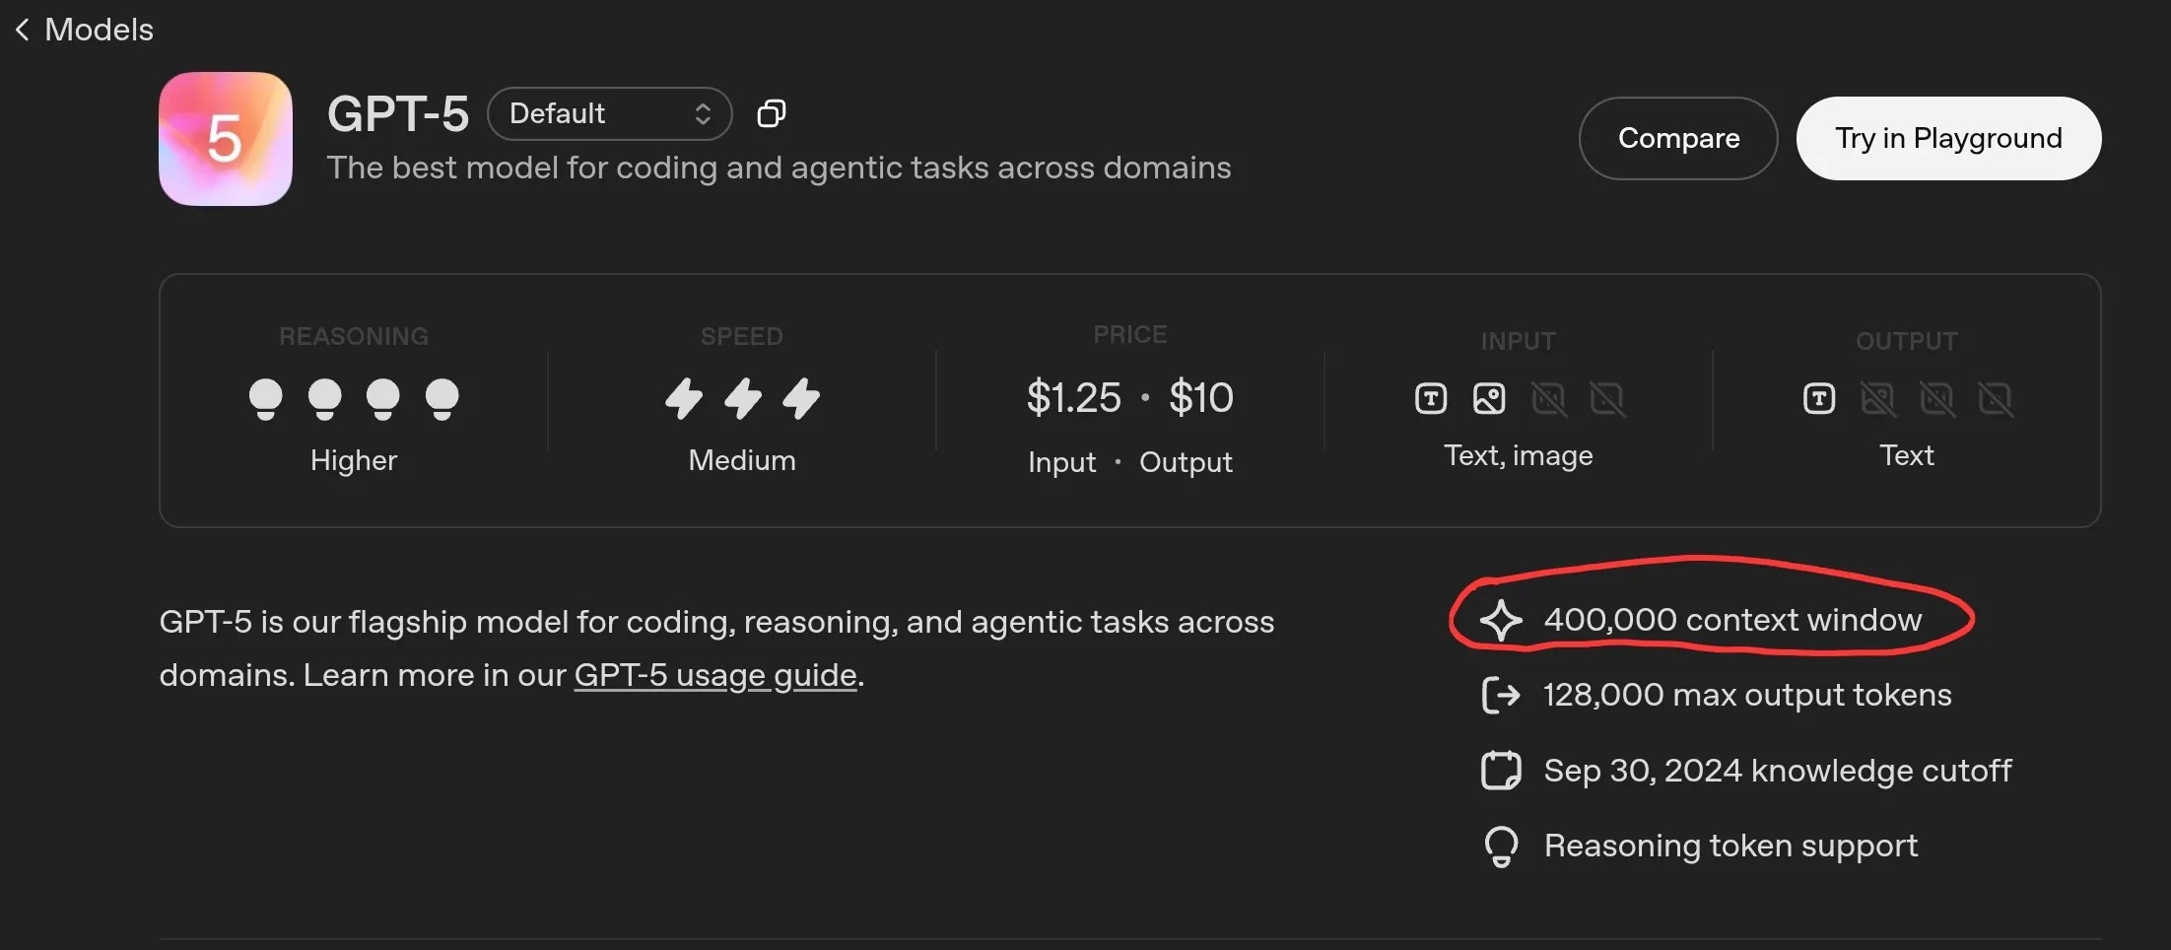Click the reasoning token lightbulb icon
This screenshot has height=950, width=2171.
pyautogui.click(x=1501, y=847)
